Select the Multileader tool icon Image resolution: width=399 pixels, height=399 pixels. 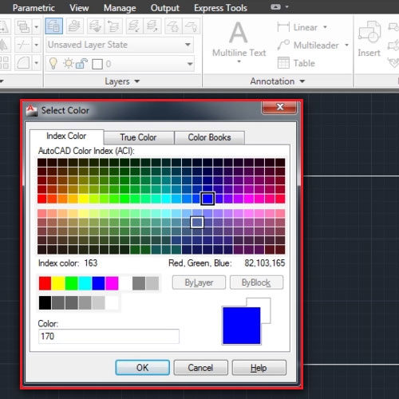283,45
